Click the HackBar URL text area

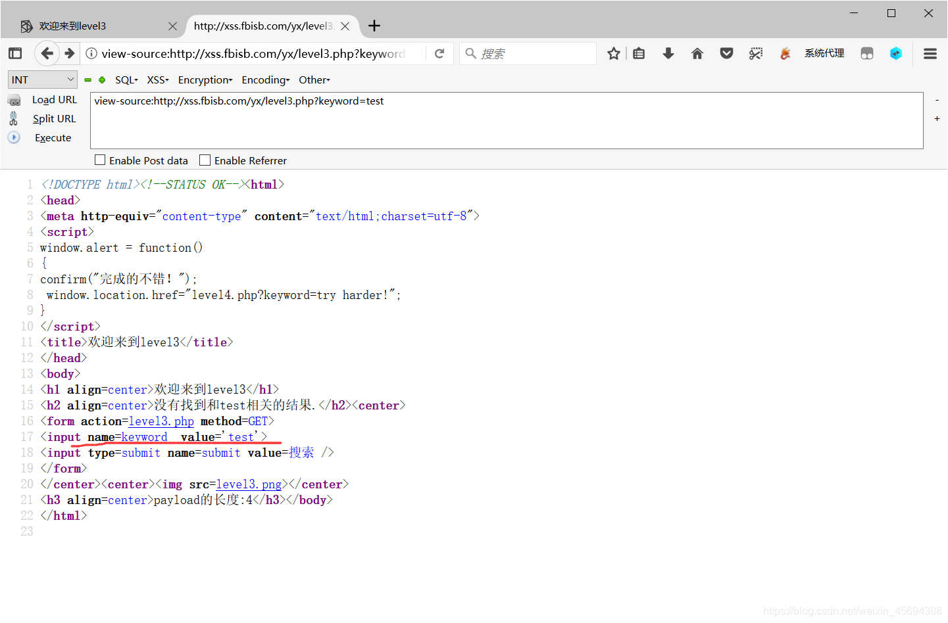(x=507, y=120)
